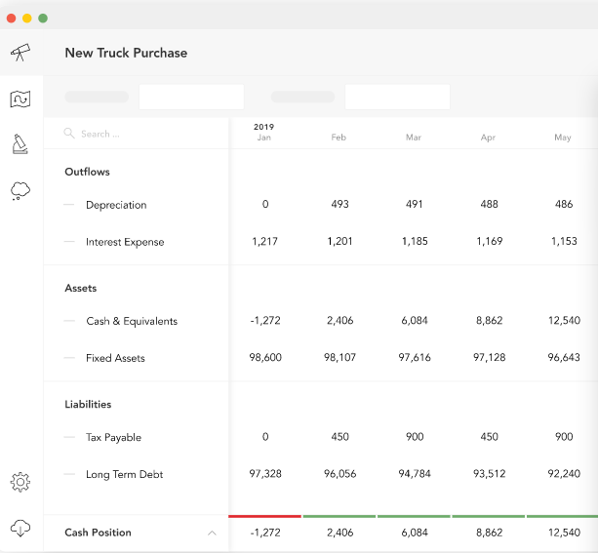
Task: Select the Long Term Debt row
Action: (124, 474)
